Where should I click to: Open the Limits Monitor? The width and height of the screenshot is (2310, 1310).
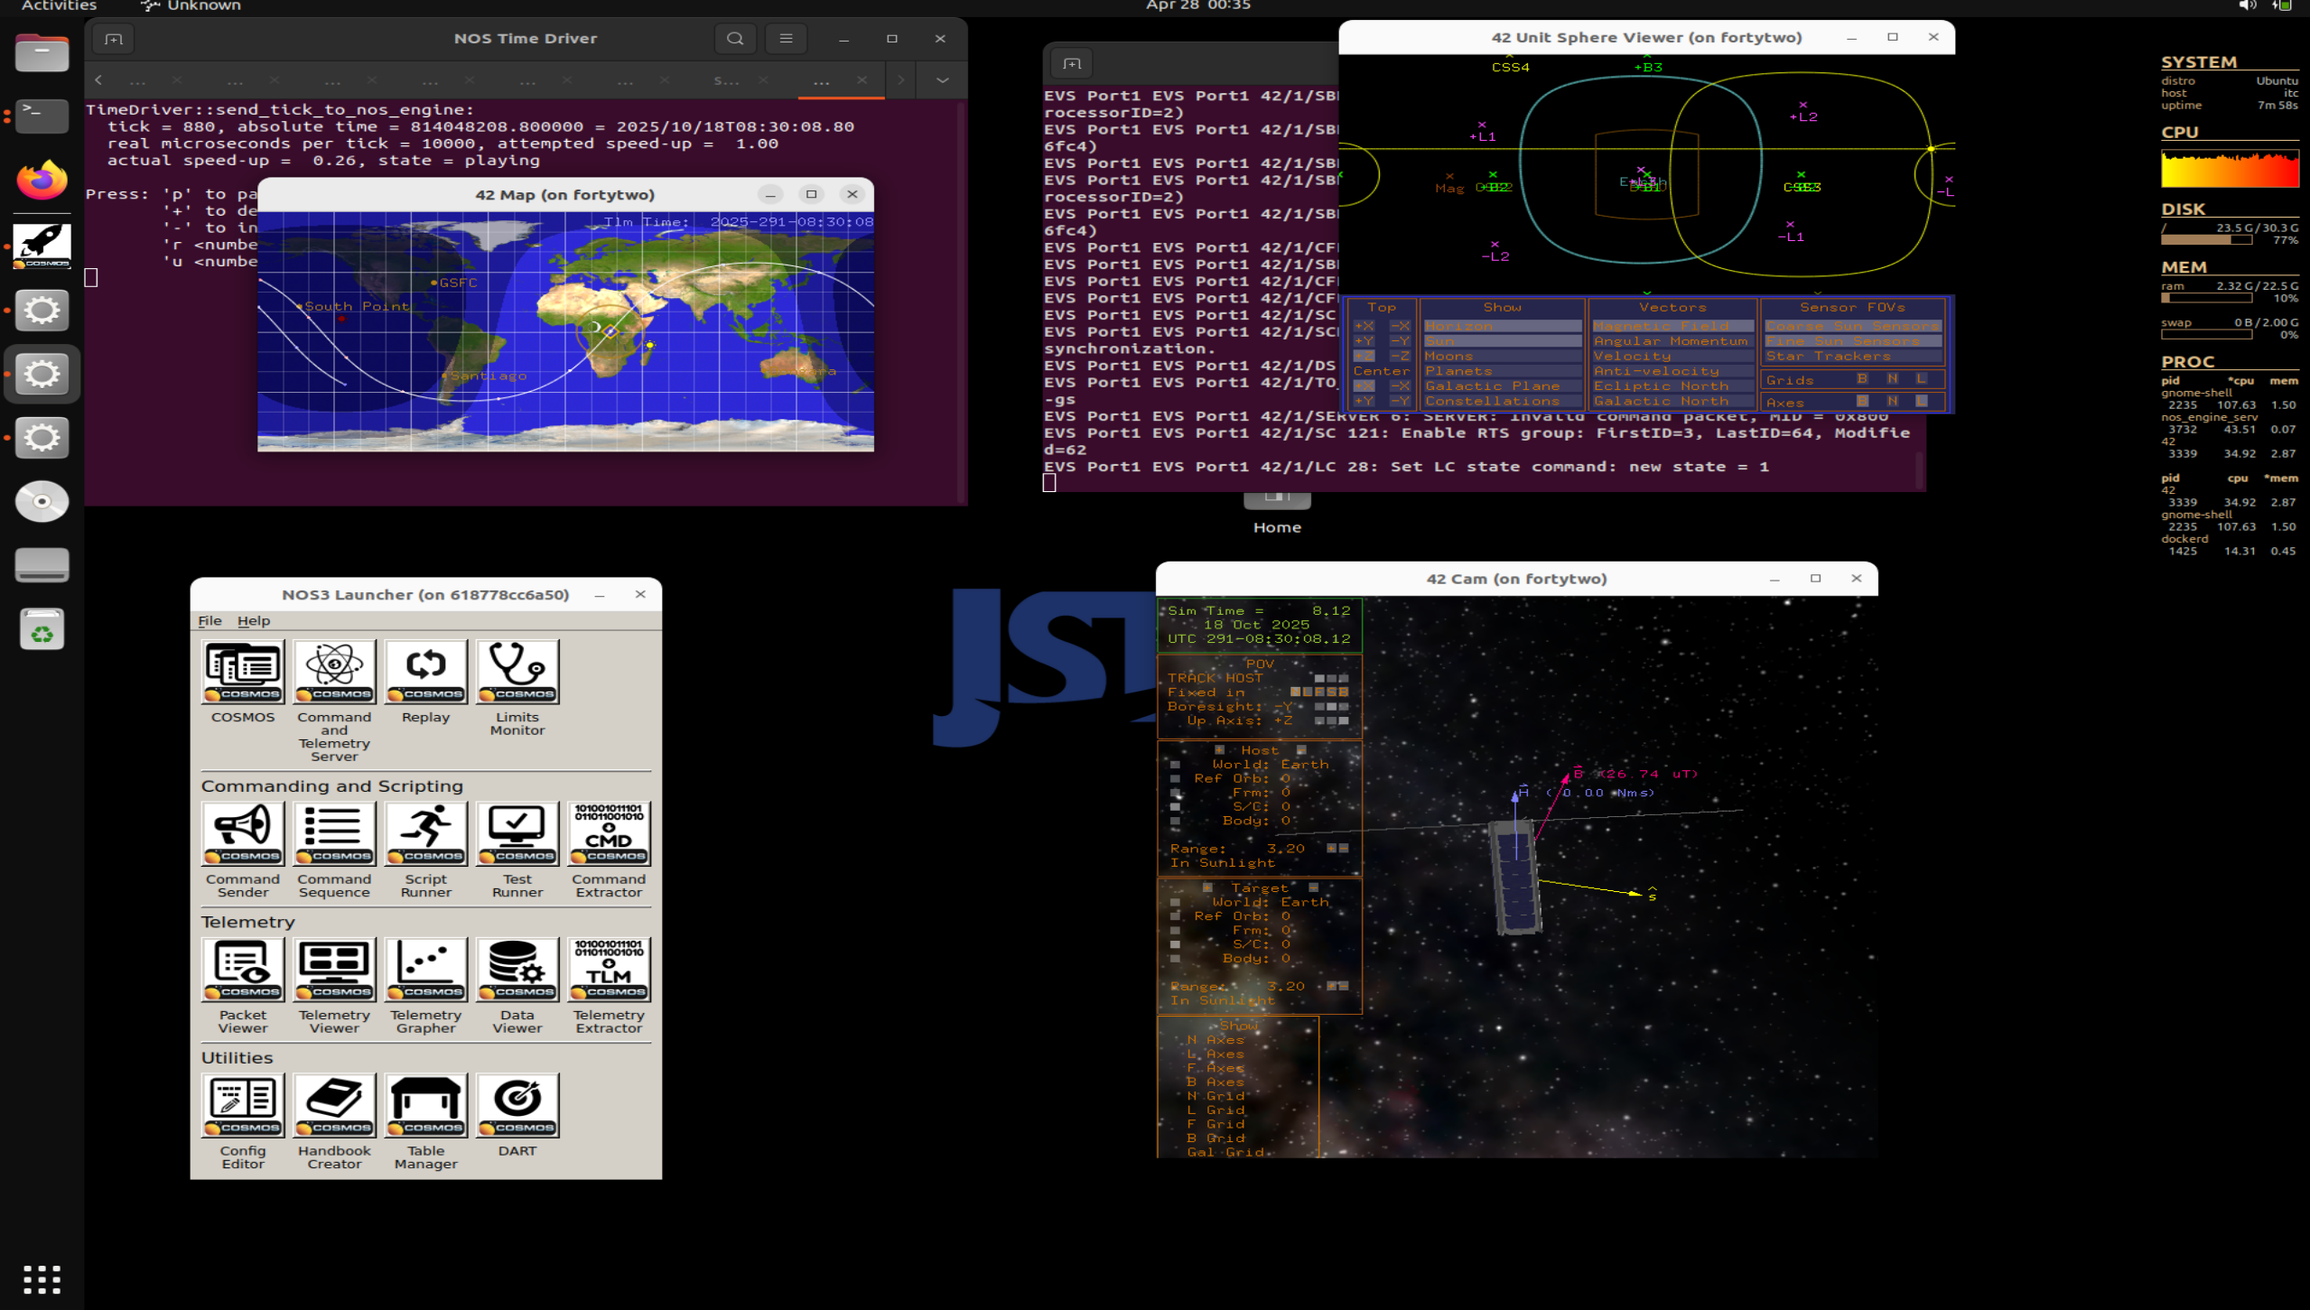click(x=517, y=671)
